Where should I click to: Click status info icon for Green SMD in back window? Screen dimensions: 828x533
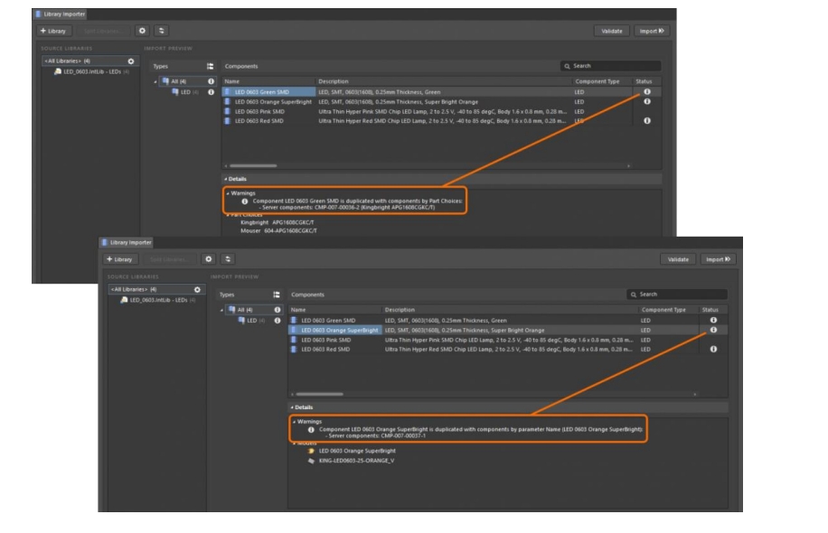coord(647,92)
